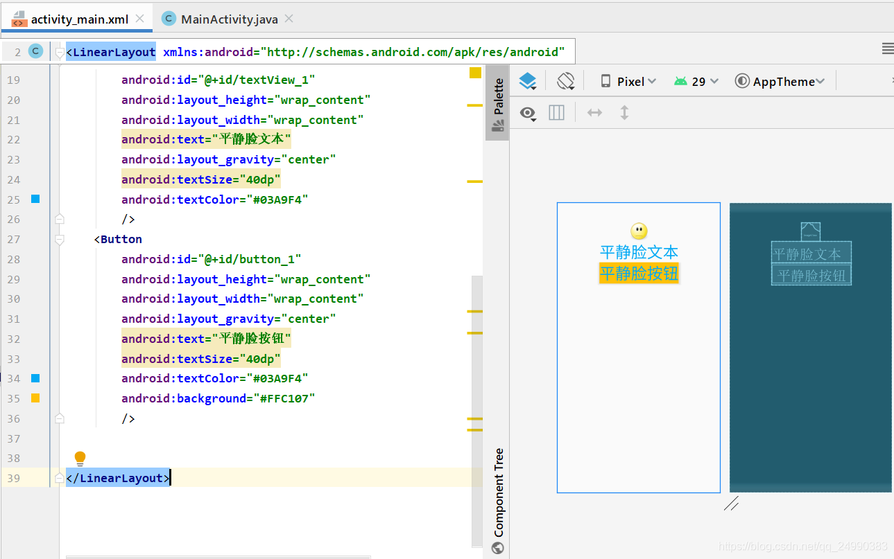Click the closing </LinearLayout> tag
Viewport: 894px width, 559px height.
point(118,478)
